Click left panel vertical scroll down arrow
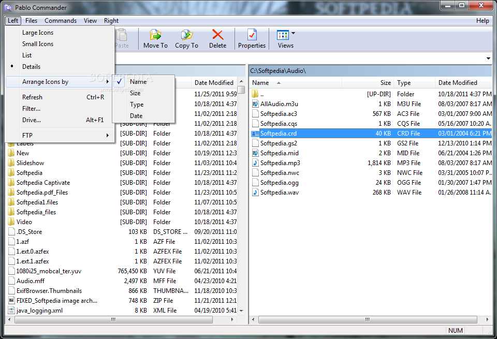Image resolution: width=497 pixels, height=339 pixels. [x=242, y=311]
